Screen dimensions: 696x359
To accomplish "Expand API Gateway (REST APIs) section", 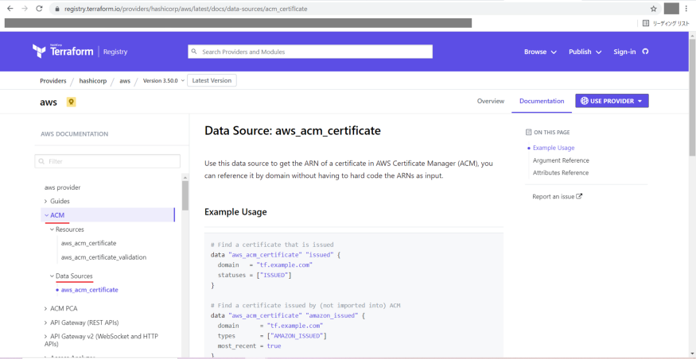I will [x=81, y=322].
